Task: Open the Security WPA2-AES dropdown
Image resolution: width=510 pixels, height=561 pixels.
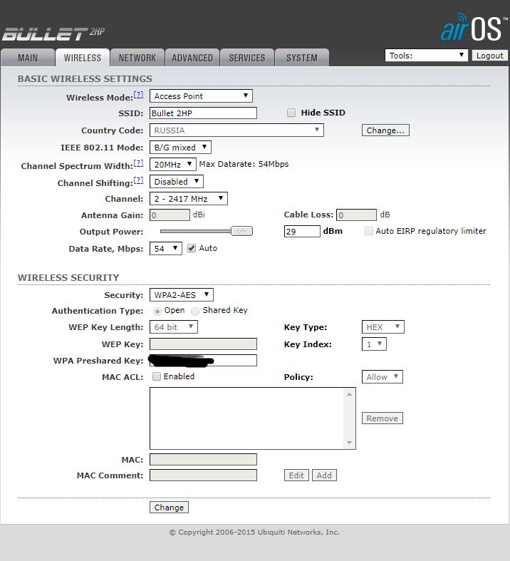Action: (181, 295)
